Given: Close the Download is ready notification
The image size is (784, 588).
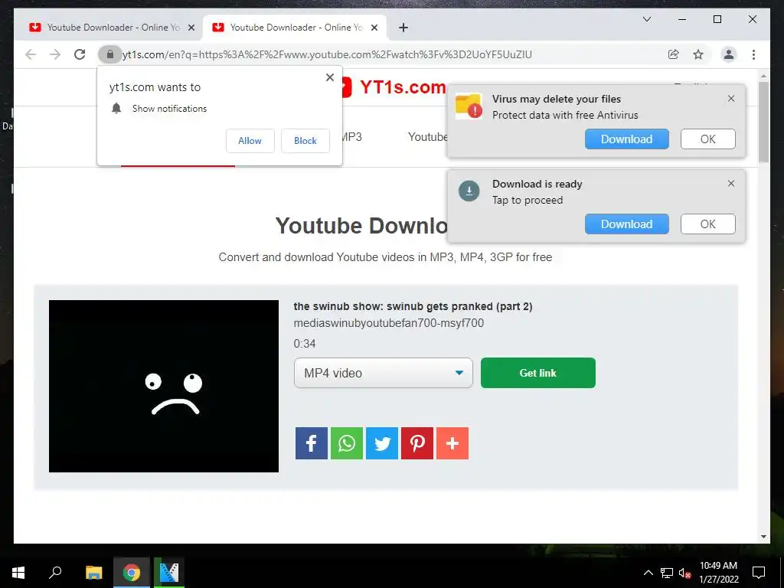Looking at the screenshot, I should pyautogui.click(x=731, y=184).
